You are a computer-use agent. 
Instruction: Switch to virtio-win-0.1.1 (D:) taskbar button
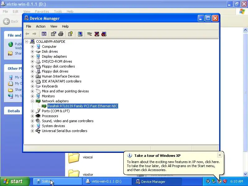[107, 181]
